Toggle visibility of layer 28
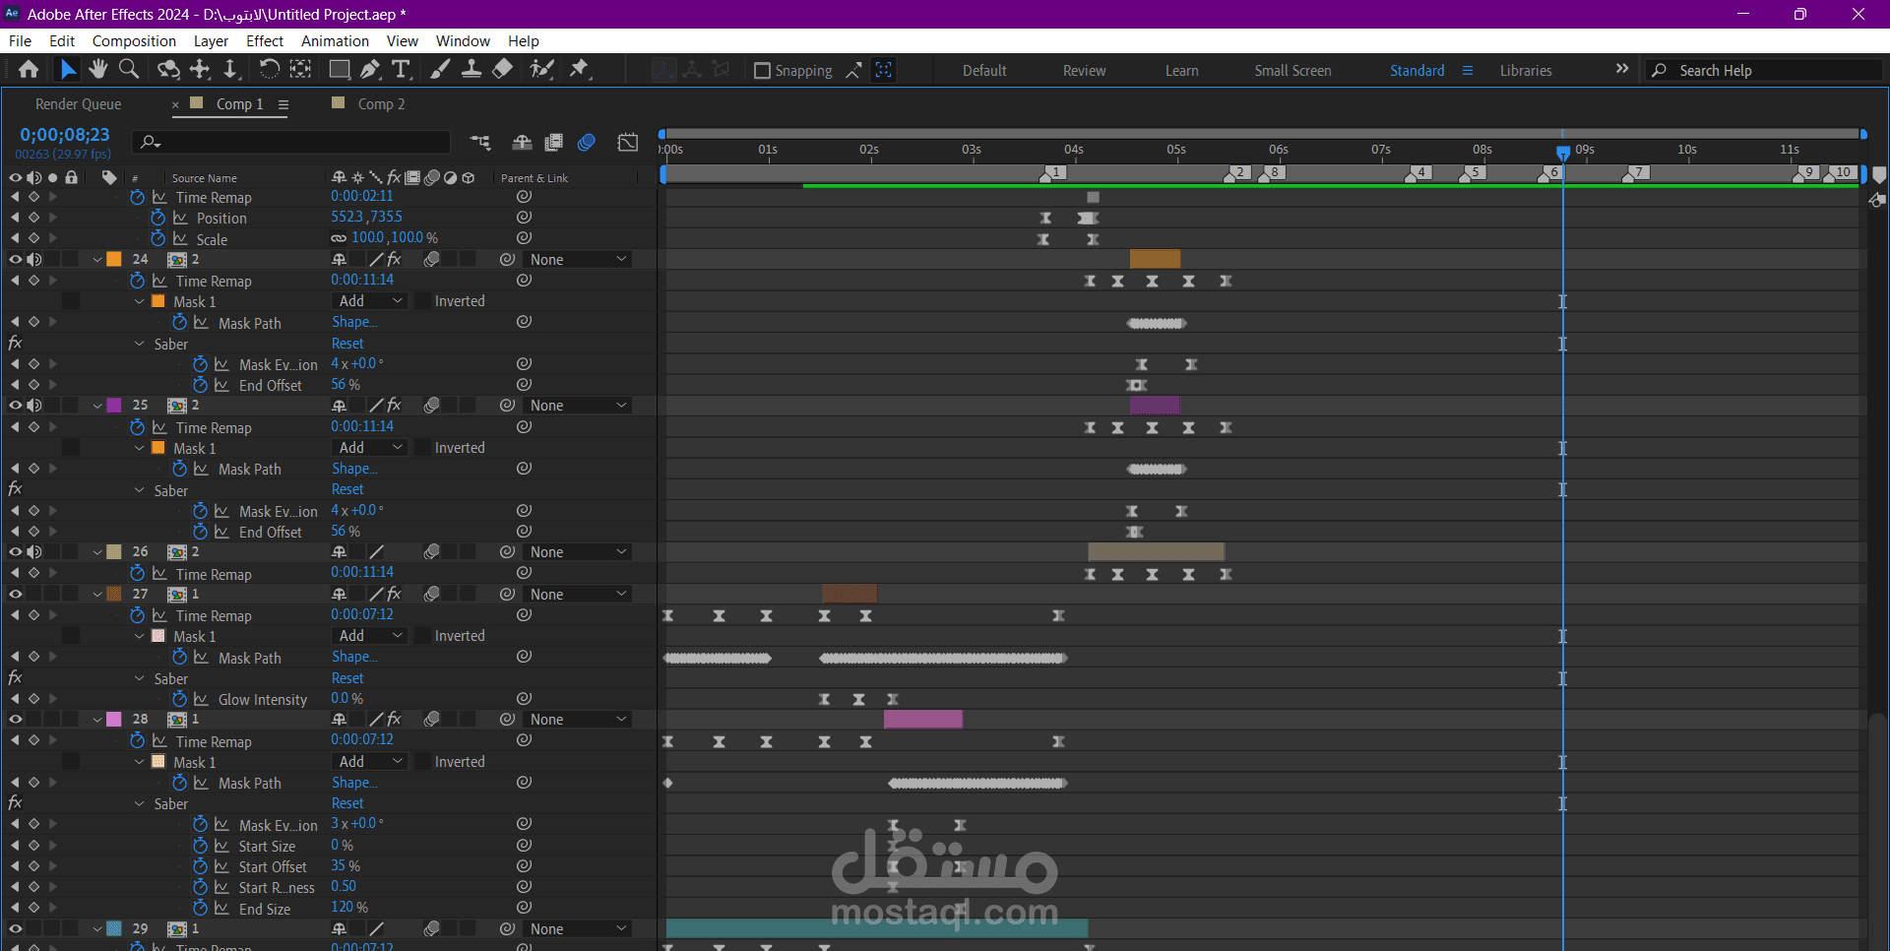1890x951 pixels. point(15,720)
